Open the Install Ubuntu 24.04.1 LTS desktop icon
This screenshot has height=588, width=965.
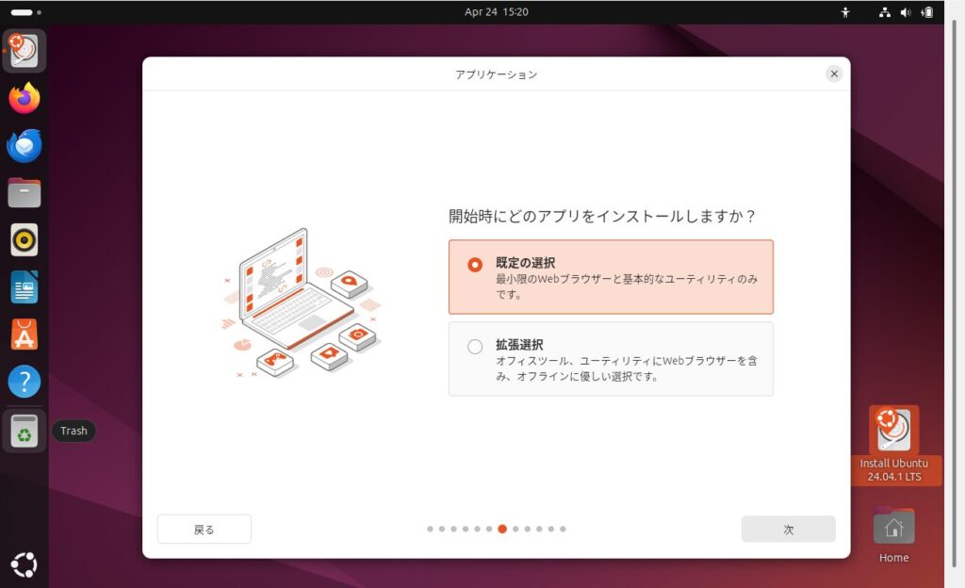pos(893,446)
